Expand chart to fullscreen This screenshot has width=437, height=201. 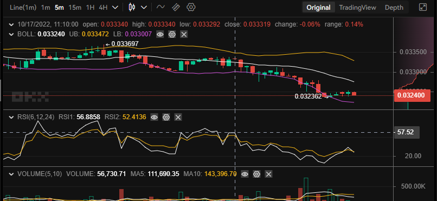(423, 7)
